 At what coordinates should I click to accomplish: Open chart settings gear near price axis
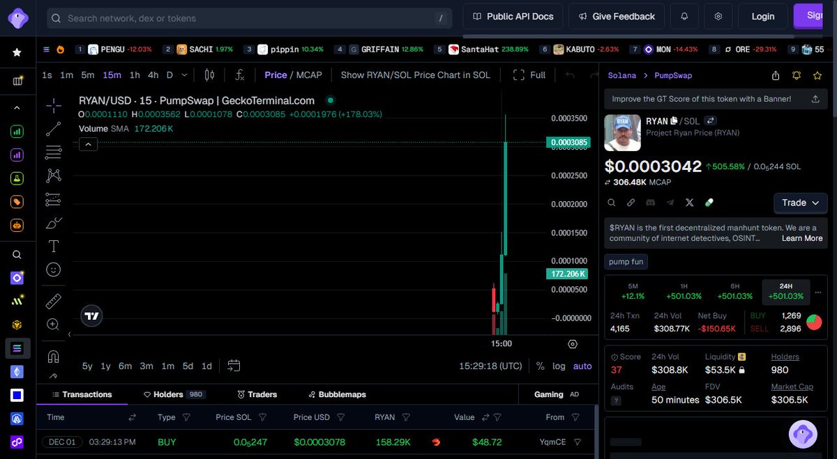(573, 344)
